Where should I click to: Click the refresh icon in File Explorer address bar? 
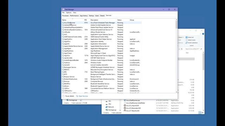tap(182, 49)
